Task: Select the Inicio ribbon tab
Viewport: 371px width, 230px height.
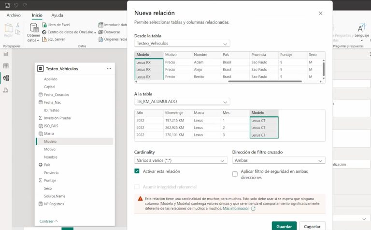Action: tap(37, 15)
